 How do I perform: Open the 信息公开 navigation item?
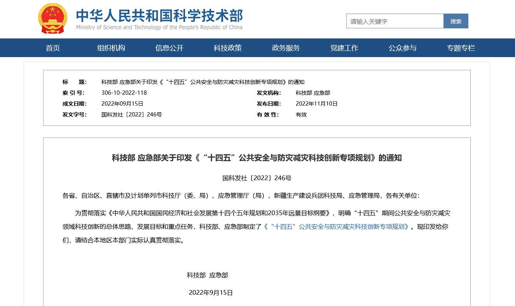pos(169,48)
